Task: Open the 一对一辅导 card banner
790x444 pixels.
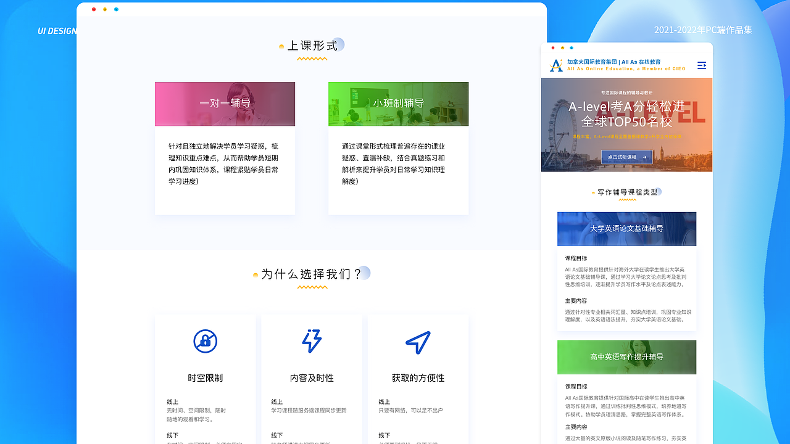Action: tap(225, 104)
